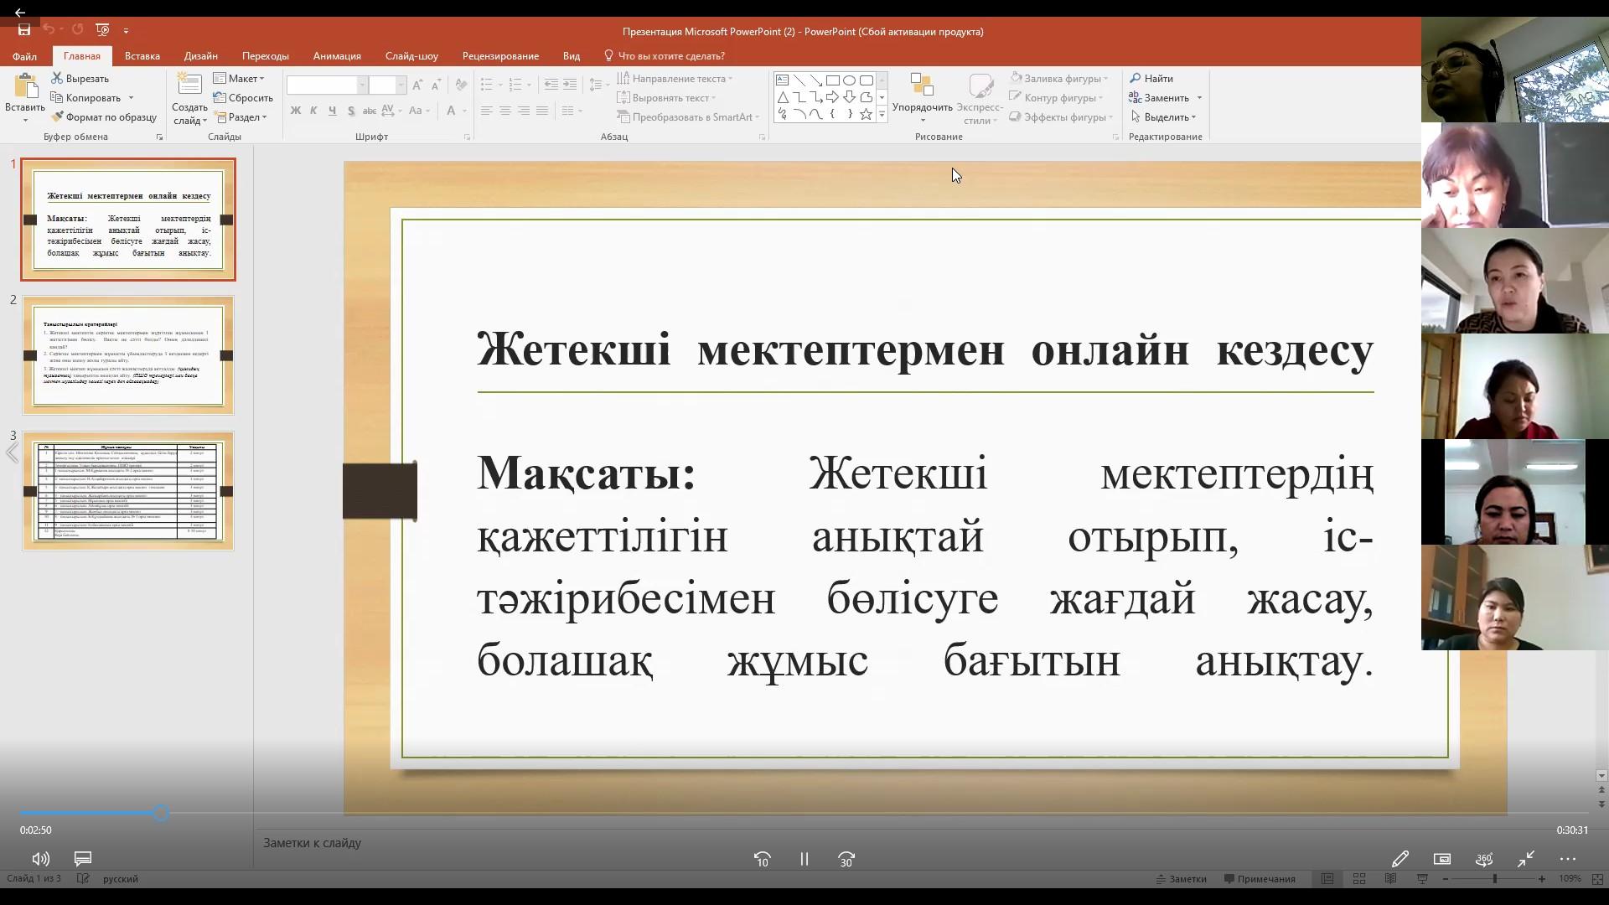
Task: Open the font color dropdown arrow
Action: (x=464, y=111)
